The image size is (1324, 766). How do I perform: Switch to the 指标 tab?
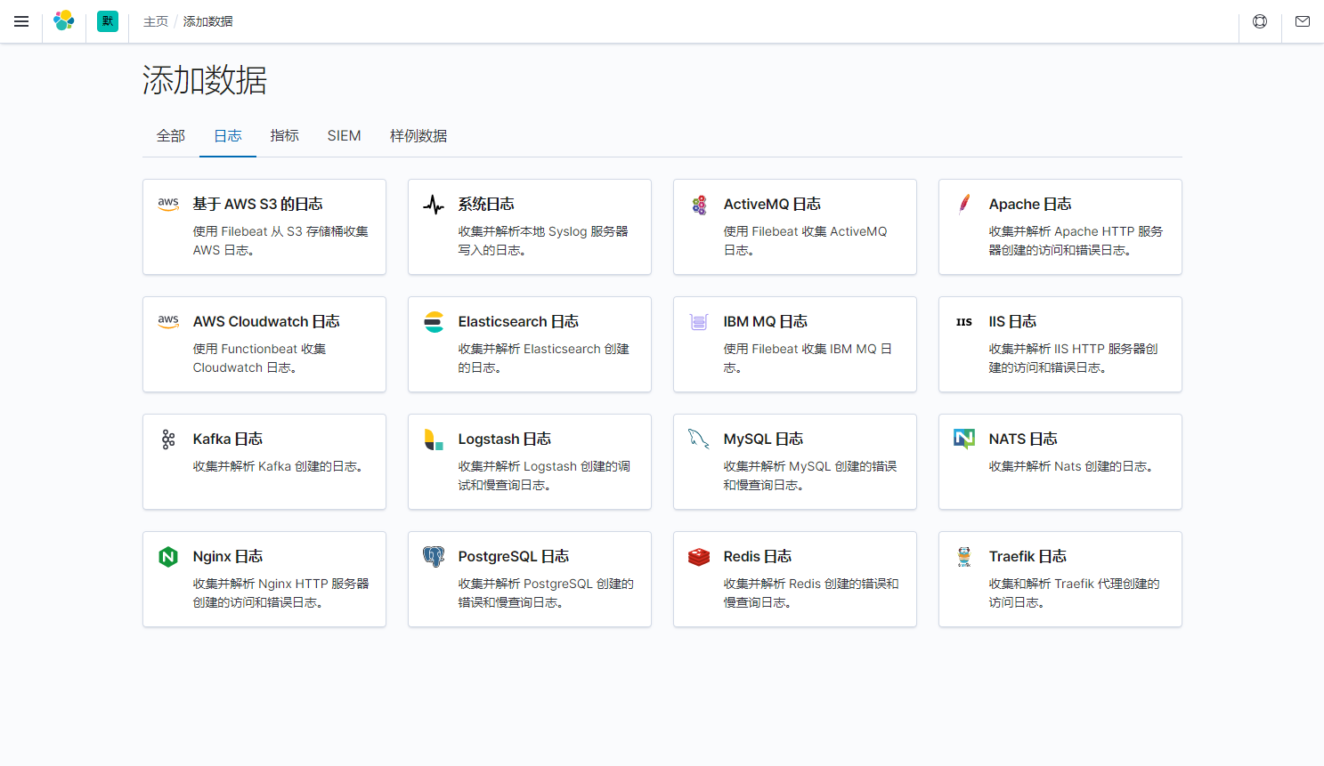coord(284,135)
